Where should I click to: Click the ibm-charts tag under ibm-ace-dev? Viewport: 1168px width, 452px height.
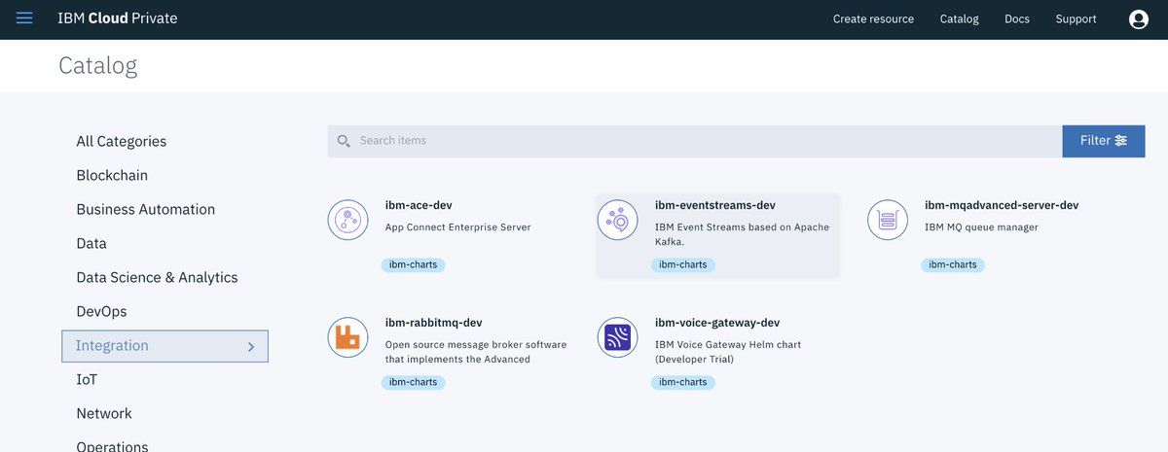pyautogui.click(x=413, y=264)
